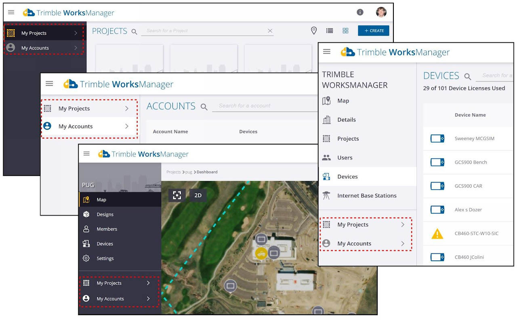Click pug breadcrumb link
The height and width of the screenshot is (320, 517).
click(x=189, y=172)
